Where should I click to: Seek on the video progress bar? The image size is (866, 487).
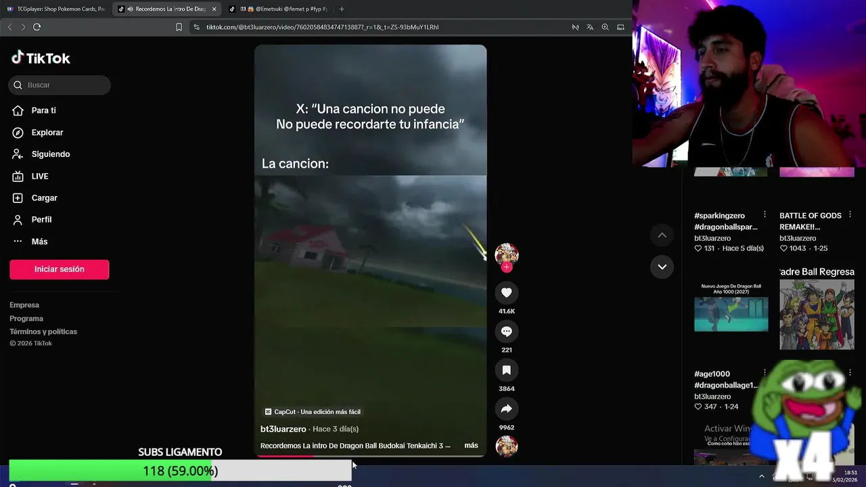[x=370, y=456]
